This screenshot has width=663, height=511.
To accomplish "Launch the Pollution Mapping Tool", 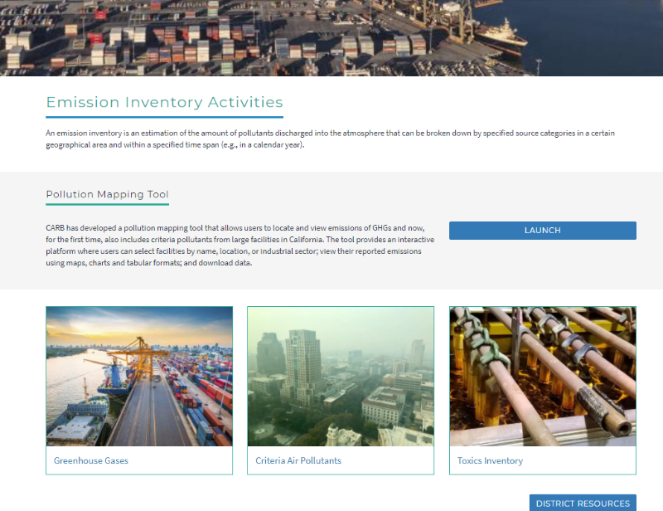I will pyautogui.click(x=542, y=231).
